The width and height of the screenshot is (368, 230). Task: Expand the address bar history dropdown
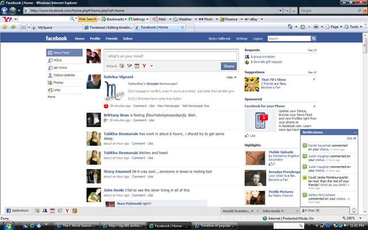point(281,10)
